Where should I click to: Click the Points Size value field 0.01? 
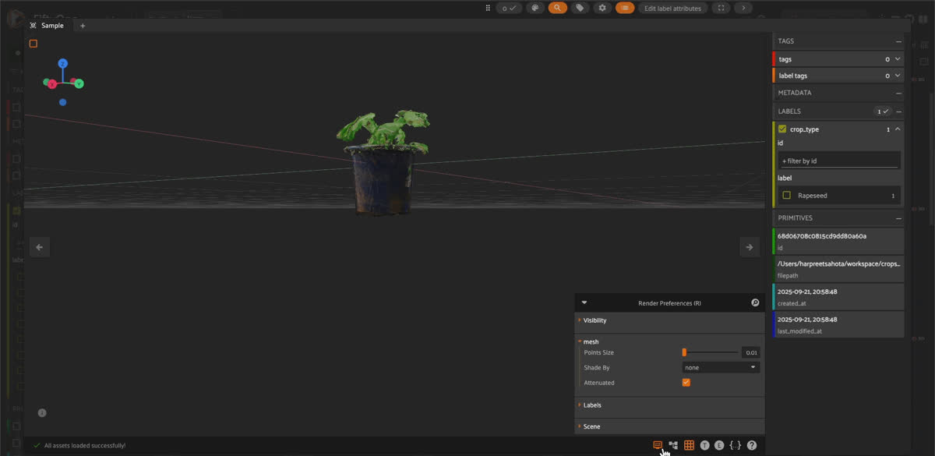click(750, 352)
